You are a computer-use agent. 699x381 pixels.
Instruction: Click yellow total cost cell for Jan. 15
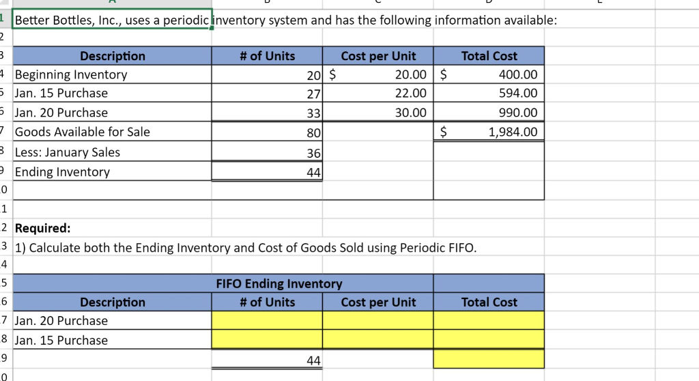pyautogui.click(x=489, y=339)
